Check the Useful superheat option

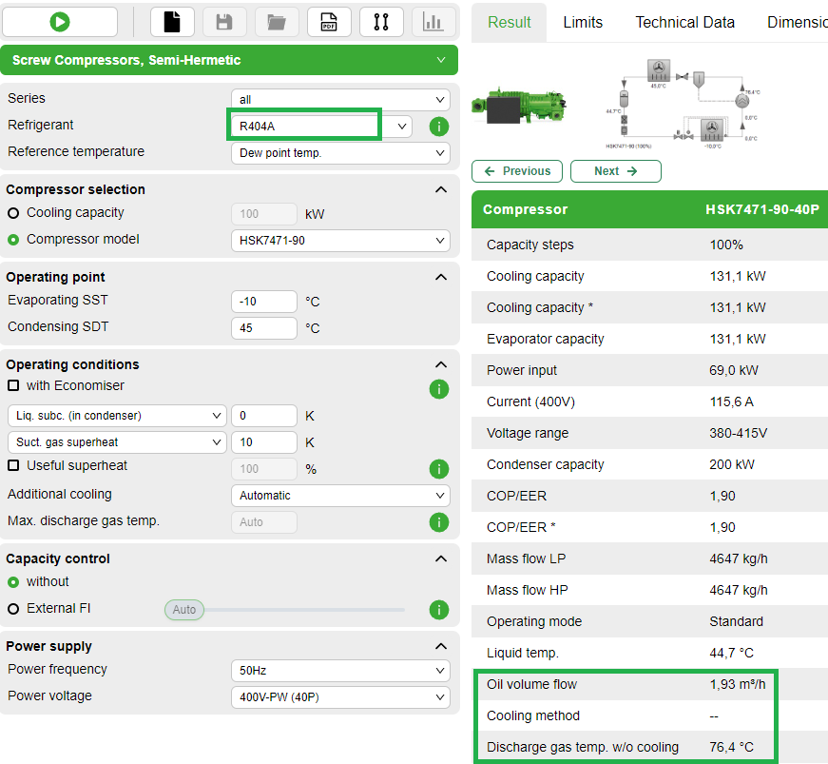(x=11, y=463)
